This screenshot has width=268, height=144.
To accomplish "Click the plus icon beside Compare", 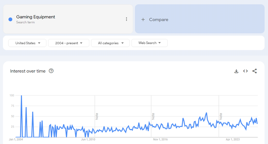I will pyautogui.click(x=143, y=20).
